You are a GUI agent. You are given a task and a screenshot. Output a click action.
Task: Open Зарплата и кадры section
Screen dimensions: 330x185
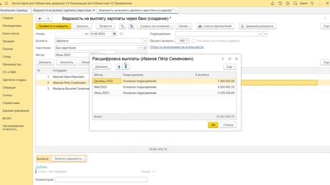point(14,80)
